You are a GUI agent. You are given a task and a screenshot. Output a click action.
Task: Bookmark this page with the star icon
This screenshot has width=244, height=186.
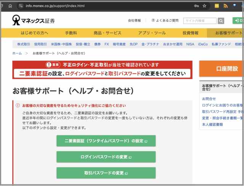pos(204,6)
